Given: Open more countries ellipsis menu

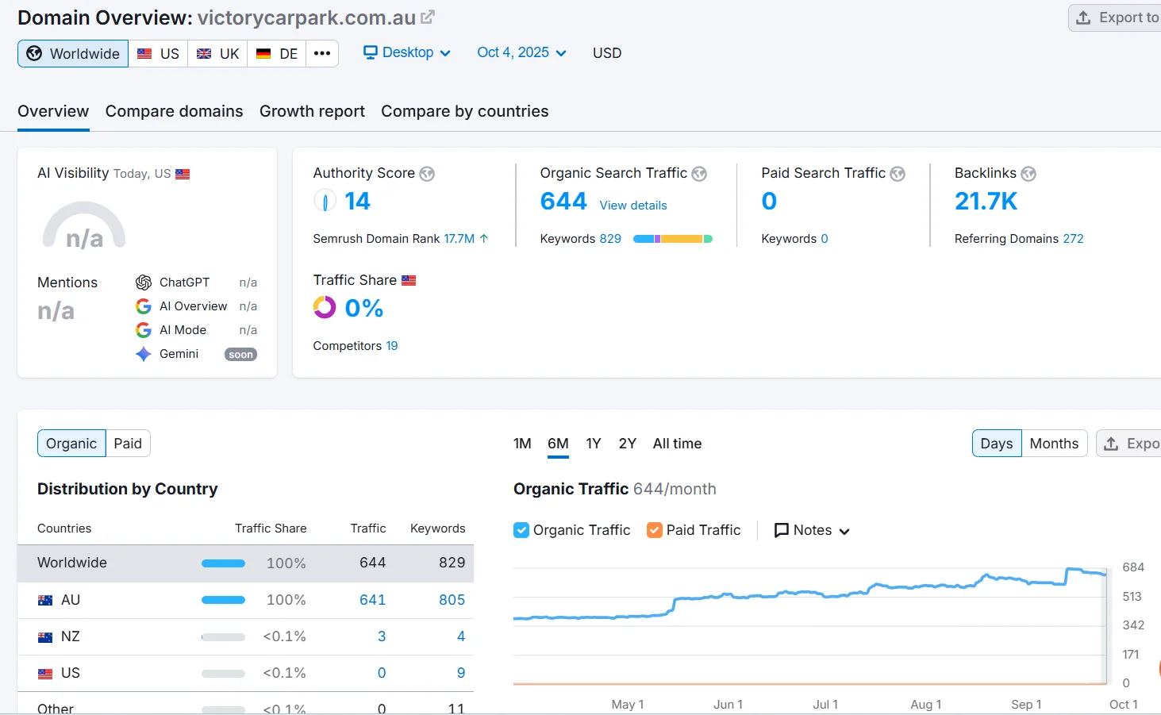Looking at the screenshot, I should 322,54.
